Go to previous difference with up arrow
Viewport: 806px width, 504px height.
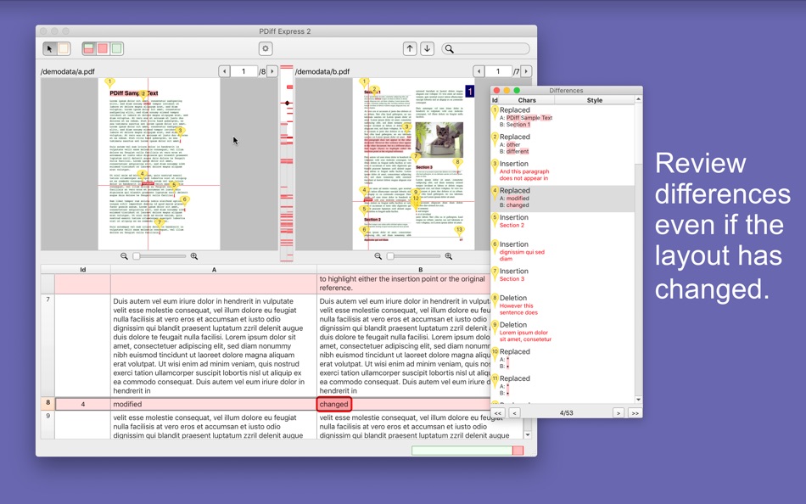pyautogui.click(x=410, y=49)
